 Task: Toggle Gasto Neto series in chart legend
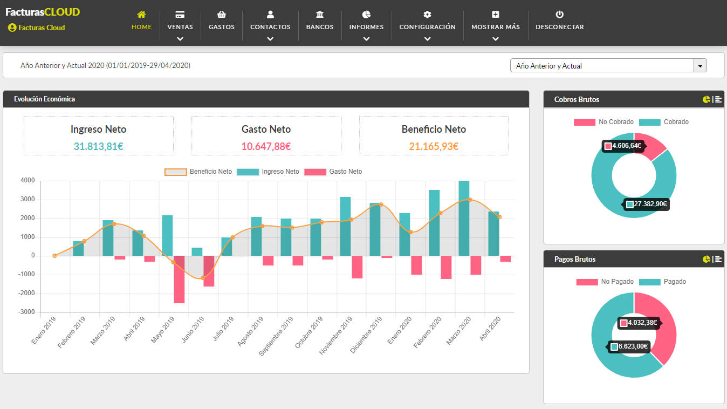click(x=333, y=172)
